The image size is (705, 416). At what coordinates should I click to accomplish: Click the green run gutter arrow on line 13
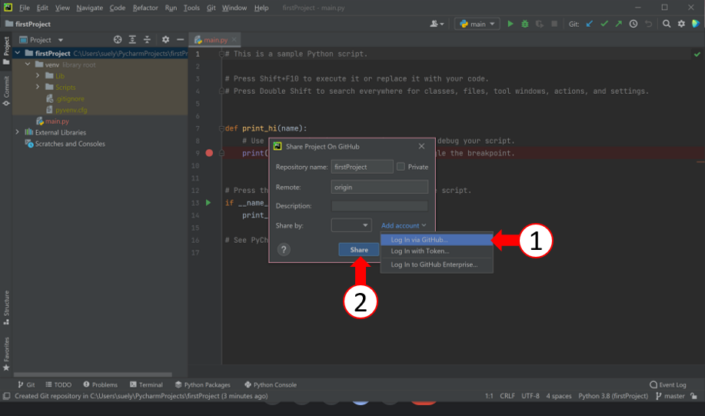click(x=208, y=203)
